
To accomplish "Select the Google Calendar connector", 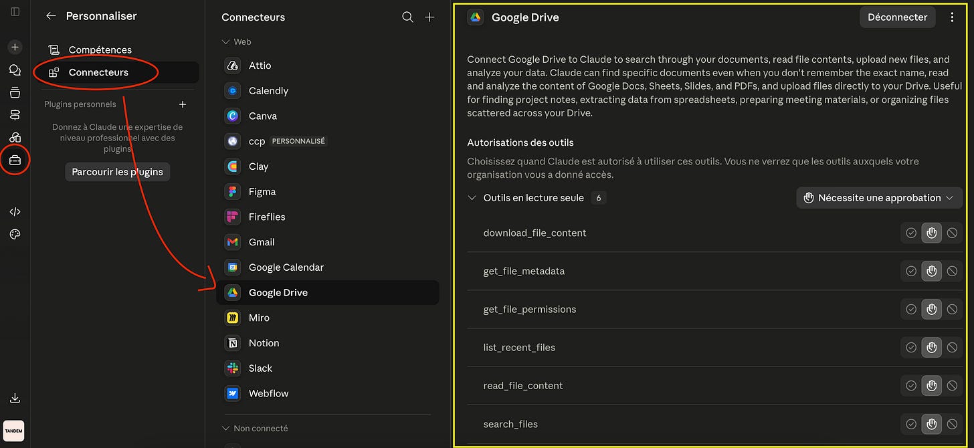I will [x=328, y=267].
